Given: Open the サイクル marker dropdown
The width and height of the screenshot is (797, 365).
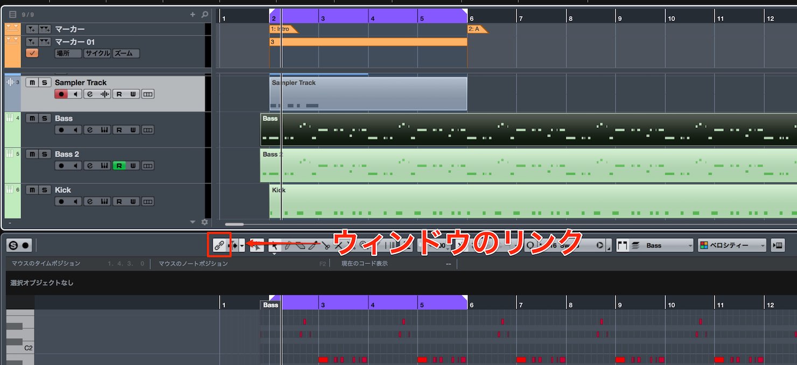Looking at the screenshot, I should 97,53.
